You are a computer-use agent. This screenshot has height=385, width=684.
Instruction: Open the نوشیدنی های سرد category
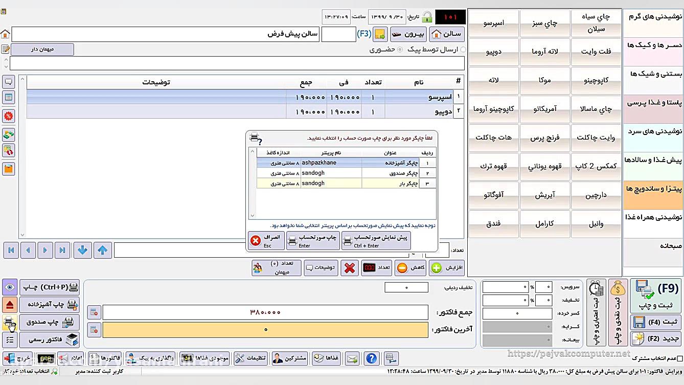(653, 137)
